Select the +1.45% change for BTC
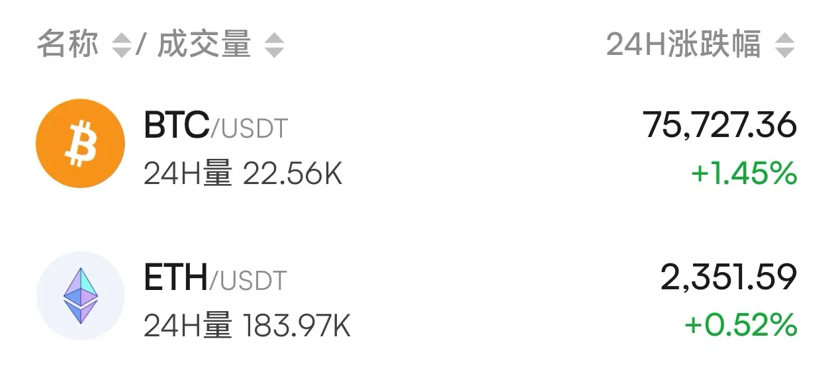The image size is (834, 382). coord(744,174)
